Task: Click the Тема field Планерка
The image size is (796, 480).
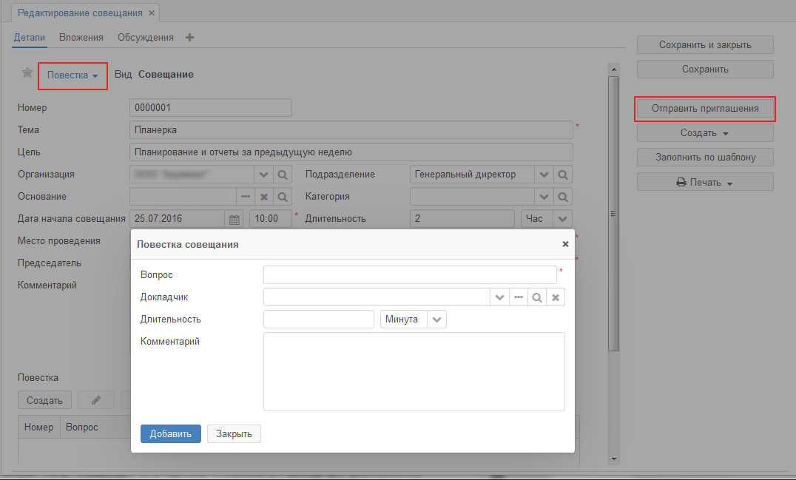Action: 351,130
